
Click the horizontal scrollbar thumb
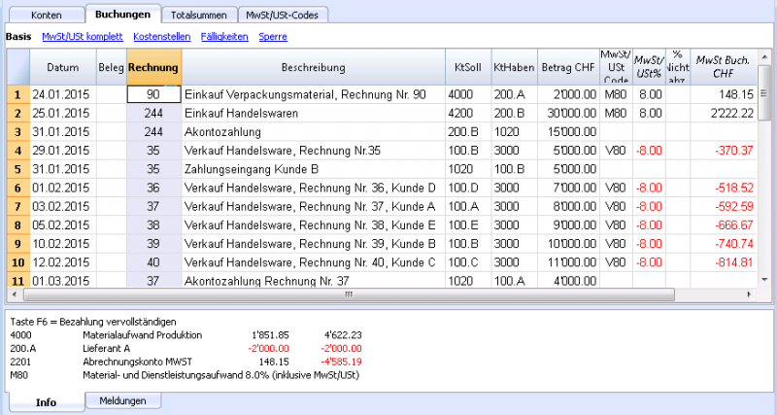(x=349, y=294)
